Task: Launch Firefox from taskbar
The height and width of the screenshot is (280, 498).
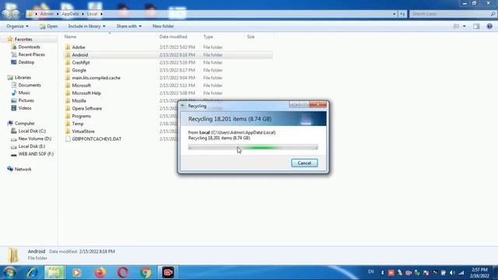Action: point(100,272)
